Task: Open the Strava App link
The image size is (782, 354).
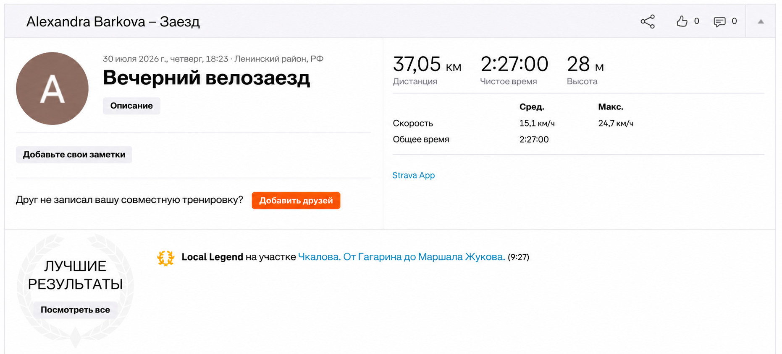Action: tap(413, 176)
